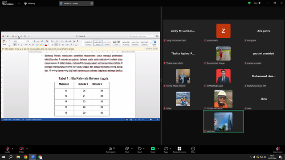
Task: Click the pause icon on sandra m's screen pill
Action: (x=92, y=3)
